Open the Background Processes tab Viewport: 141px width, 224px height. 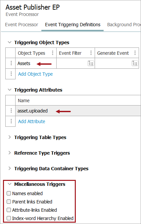click(124, 25)
